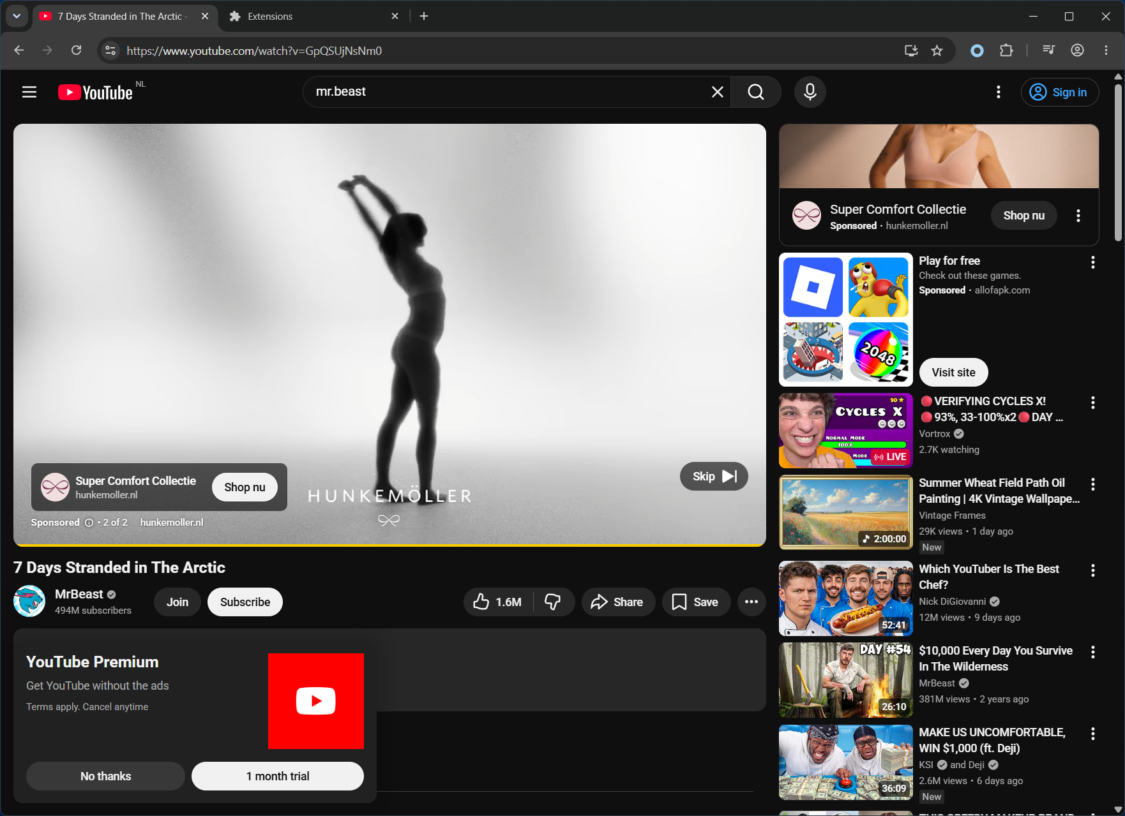Install app icon in address bar
Viewport: 1125px width, 816px height.
911,50
